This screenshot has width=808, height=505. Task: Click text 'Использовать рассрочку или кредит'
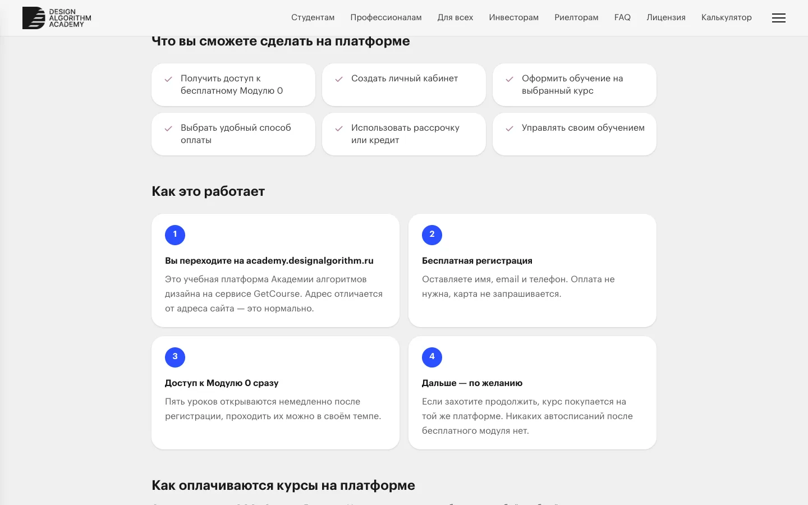pyautogui.click(x=405, y=134)
